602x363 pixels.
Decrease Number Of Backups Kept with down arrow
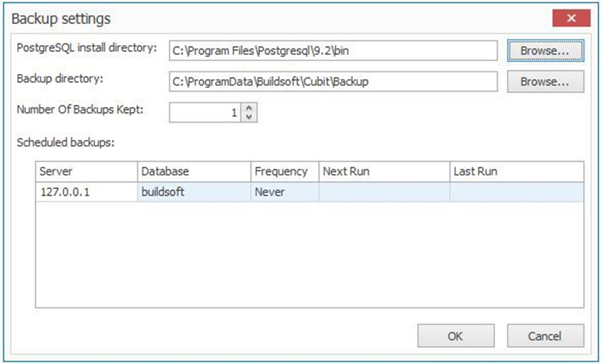tap(249, 116)
